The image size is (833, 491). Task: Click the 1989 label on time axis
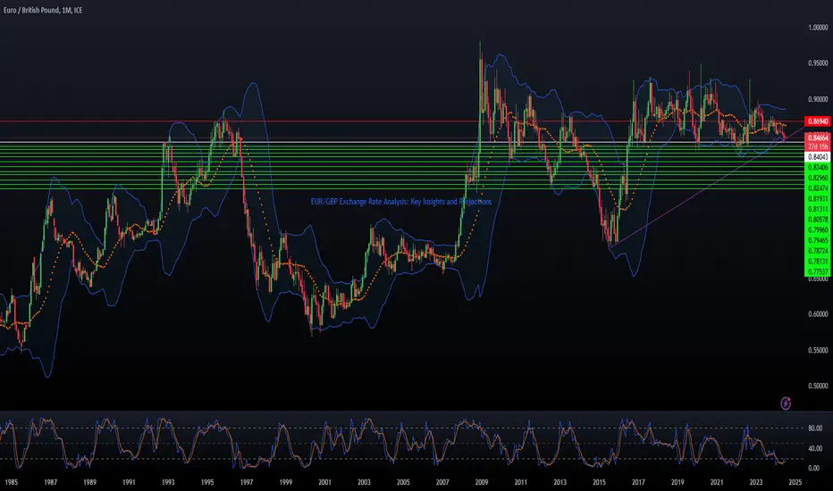89,482
